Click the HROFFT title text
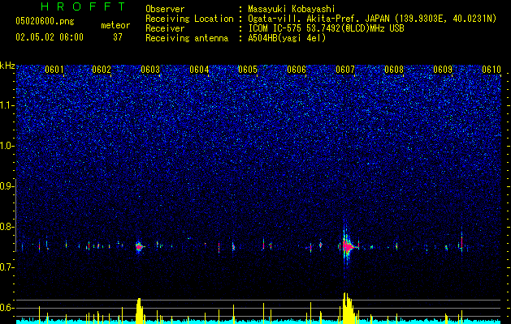511x324 pixels. 84,6
